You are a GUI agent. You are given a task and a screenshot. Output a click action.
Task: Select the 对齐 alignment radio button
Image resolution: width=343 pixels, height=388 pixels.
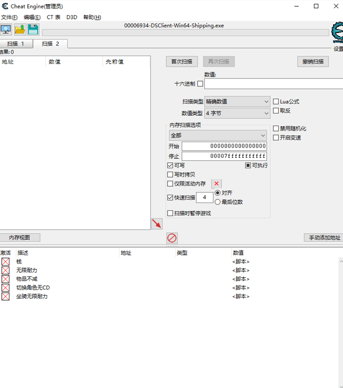click(217, 193)
